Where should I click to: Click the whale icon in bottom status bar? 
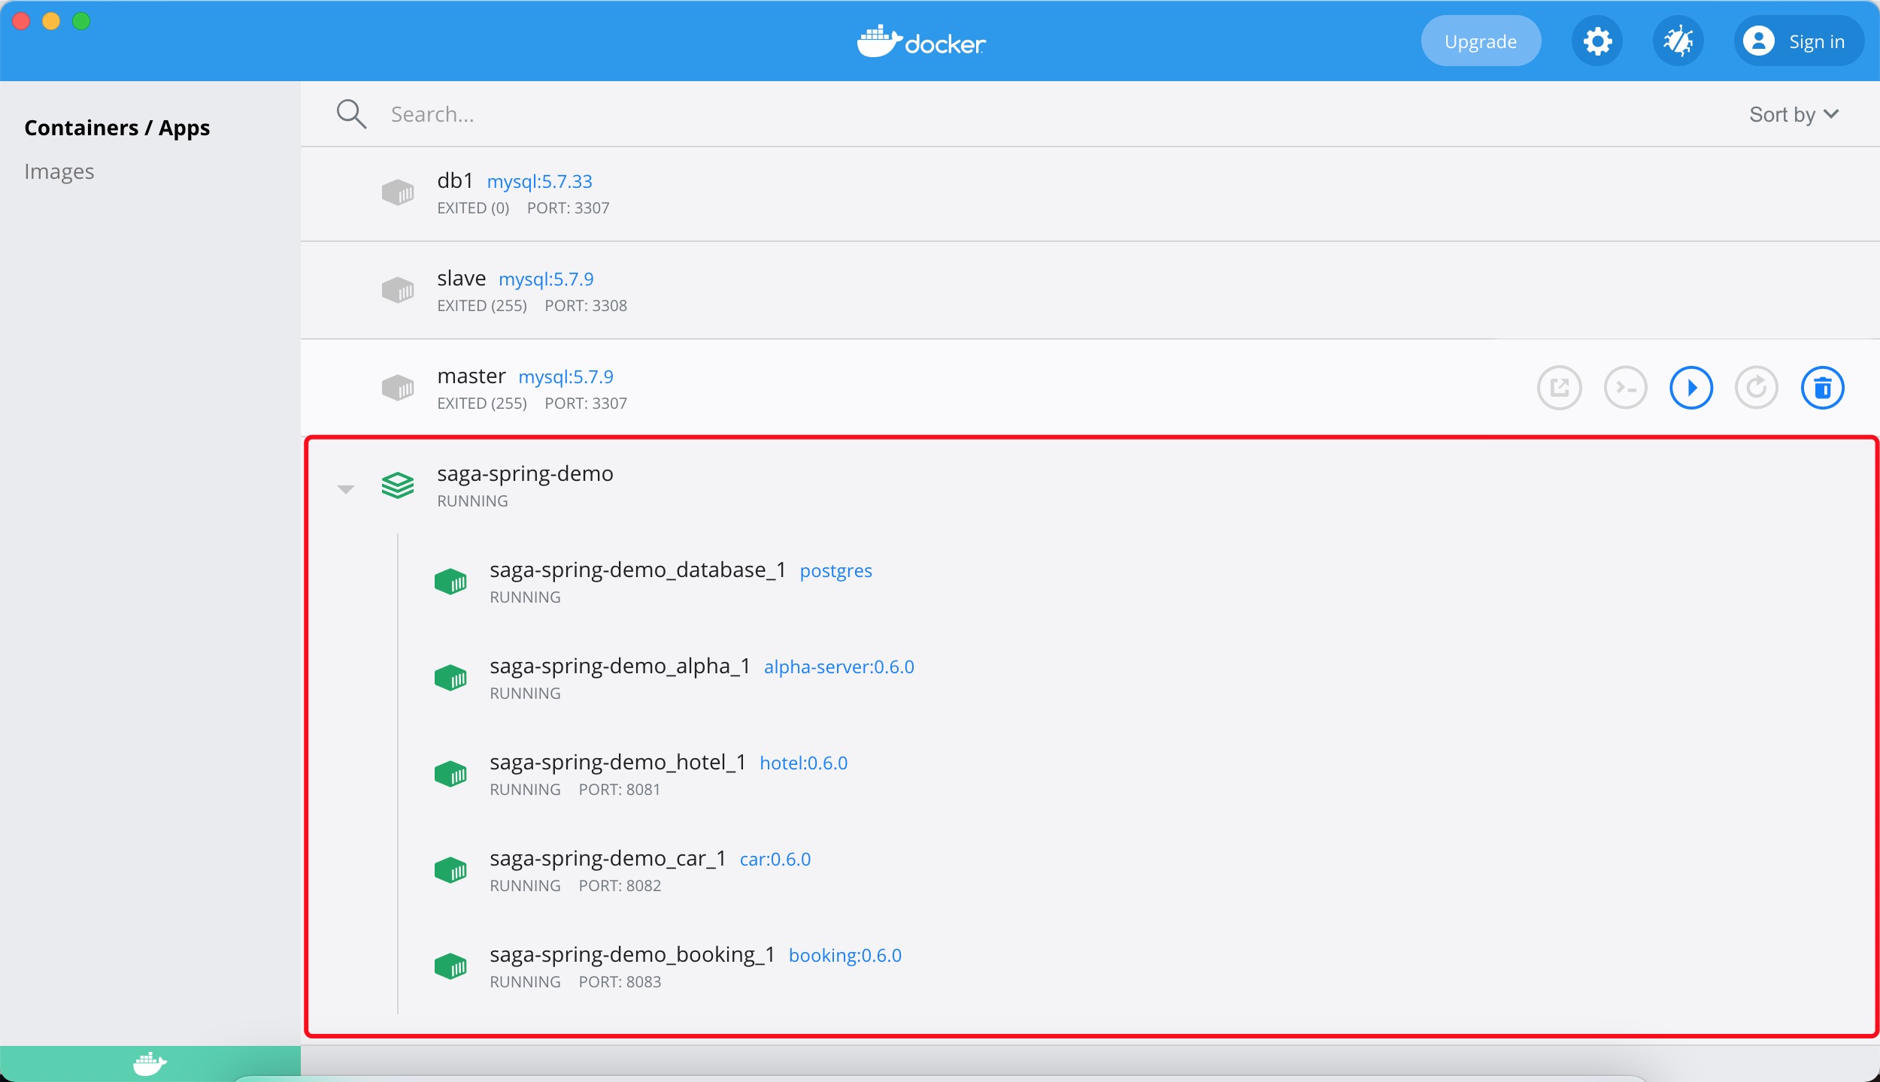[150, 1064]
